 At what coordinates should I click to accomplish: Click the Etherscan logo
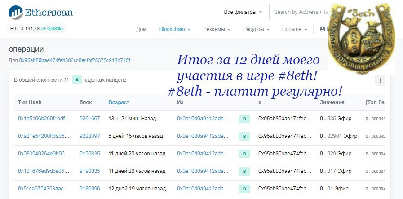(x=40, y=12)
